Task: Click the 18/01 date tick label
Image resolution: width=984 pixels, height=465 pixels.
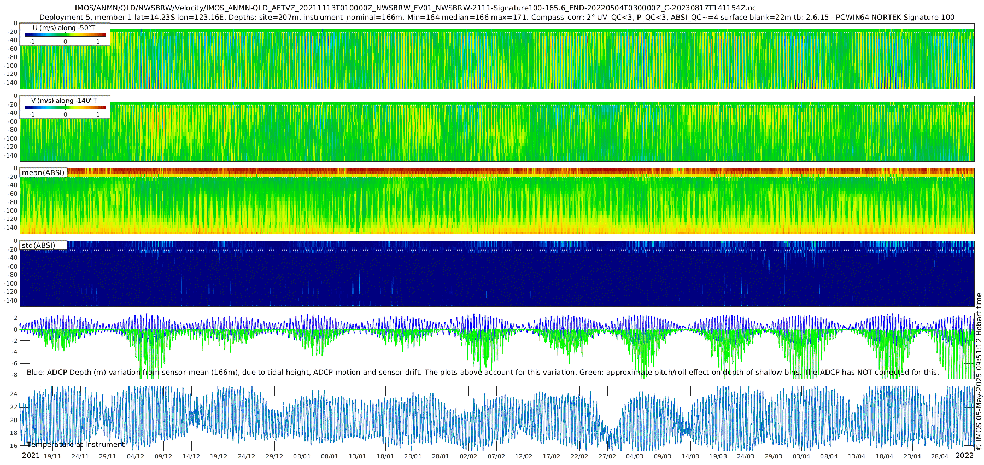Action: [x=385, y=456]
